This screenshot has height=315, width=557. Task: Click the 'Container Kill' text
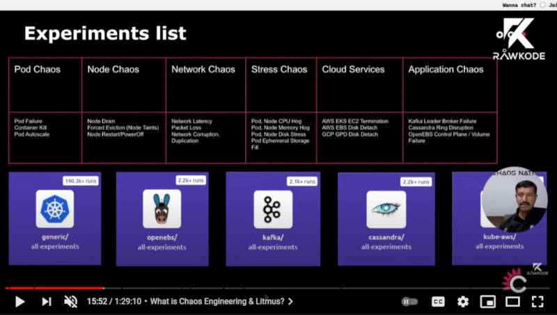tap(31, 127)
